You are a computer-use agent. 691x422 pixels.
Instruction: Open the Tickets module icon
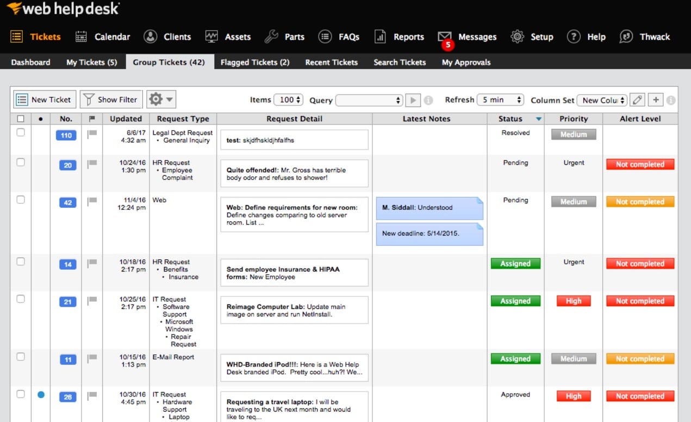pyautogui.click(x=17, y=37)
